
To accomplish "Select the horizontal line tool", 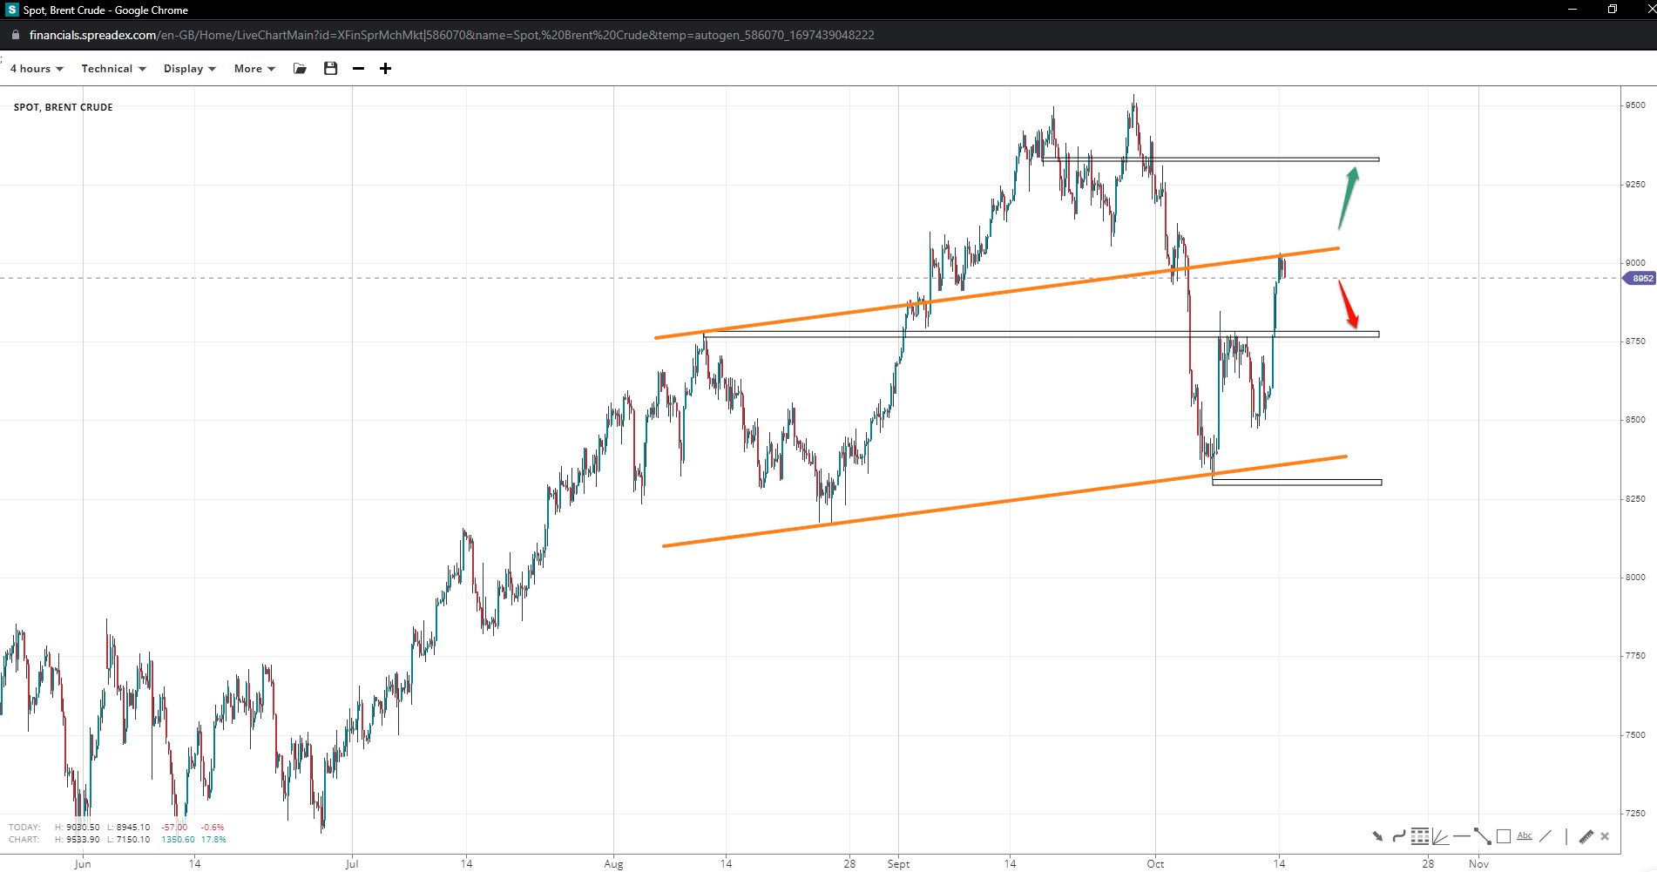I will tap(1461, 836).
